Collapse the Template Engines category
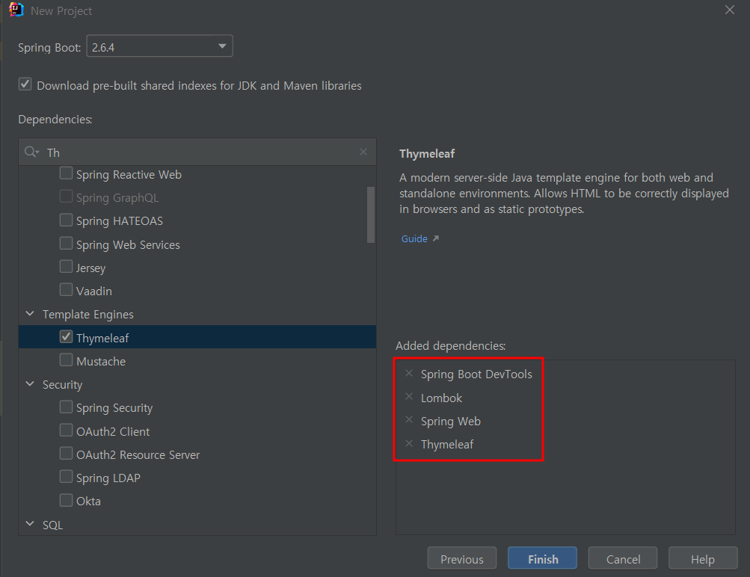This screenshot has width=750, height=577. pyautogui.click(x=30, y=314)
